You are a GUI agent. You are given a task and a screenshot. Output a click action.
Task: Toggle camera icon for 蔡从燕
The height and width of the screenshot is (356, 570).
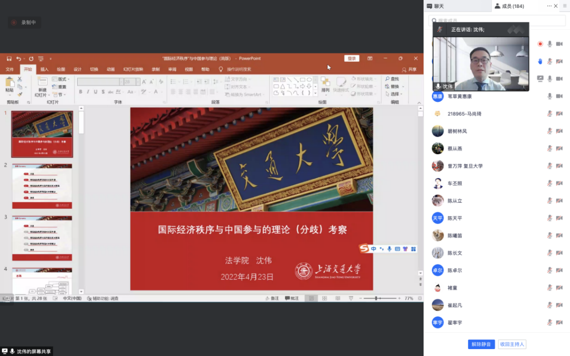(559, 148)
